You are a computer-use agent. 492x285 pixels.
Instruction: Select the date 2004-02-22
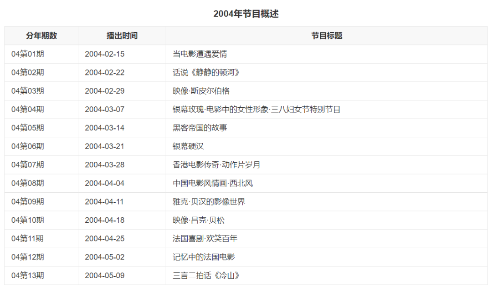tap(104, 72)
